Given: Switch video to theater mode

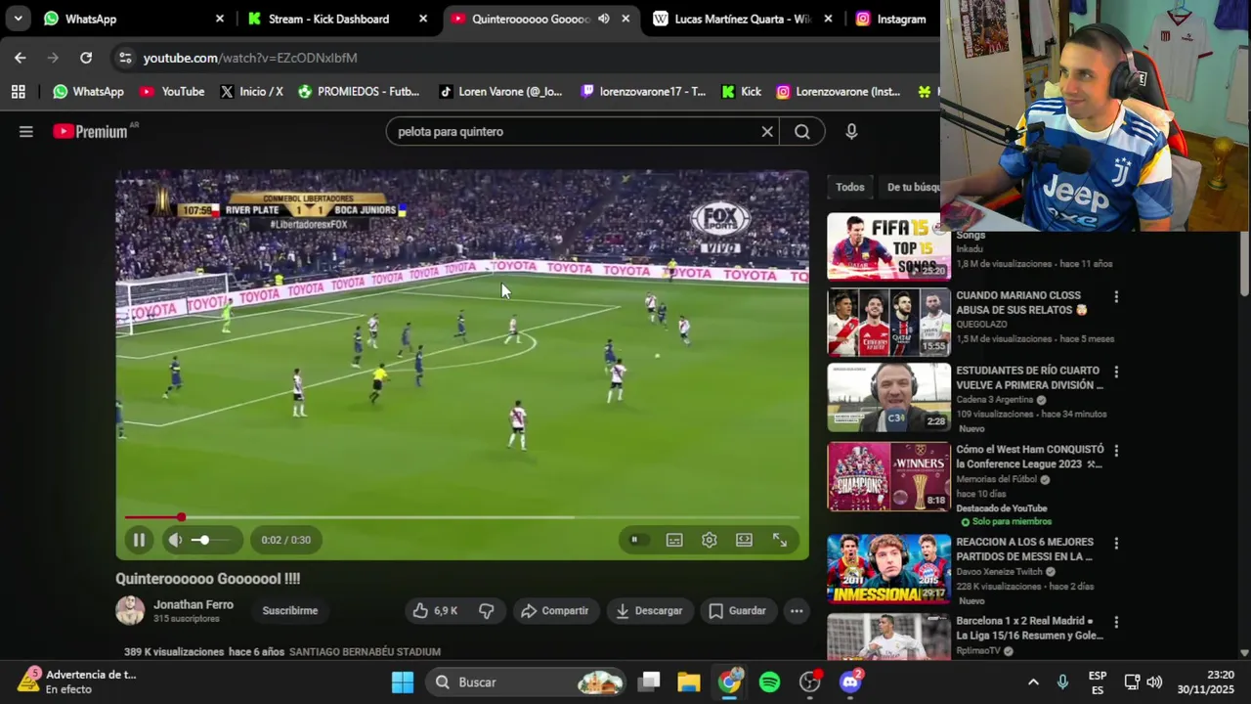Looking at the screenshot, I should (x=745, y=540).
